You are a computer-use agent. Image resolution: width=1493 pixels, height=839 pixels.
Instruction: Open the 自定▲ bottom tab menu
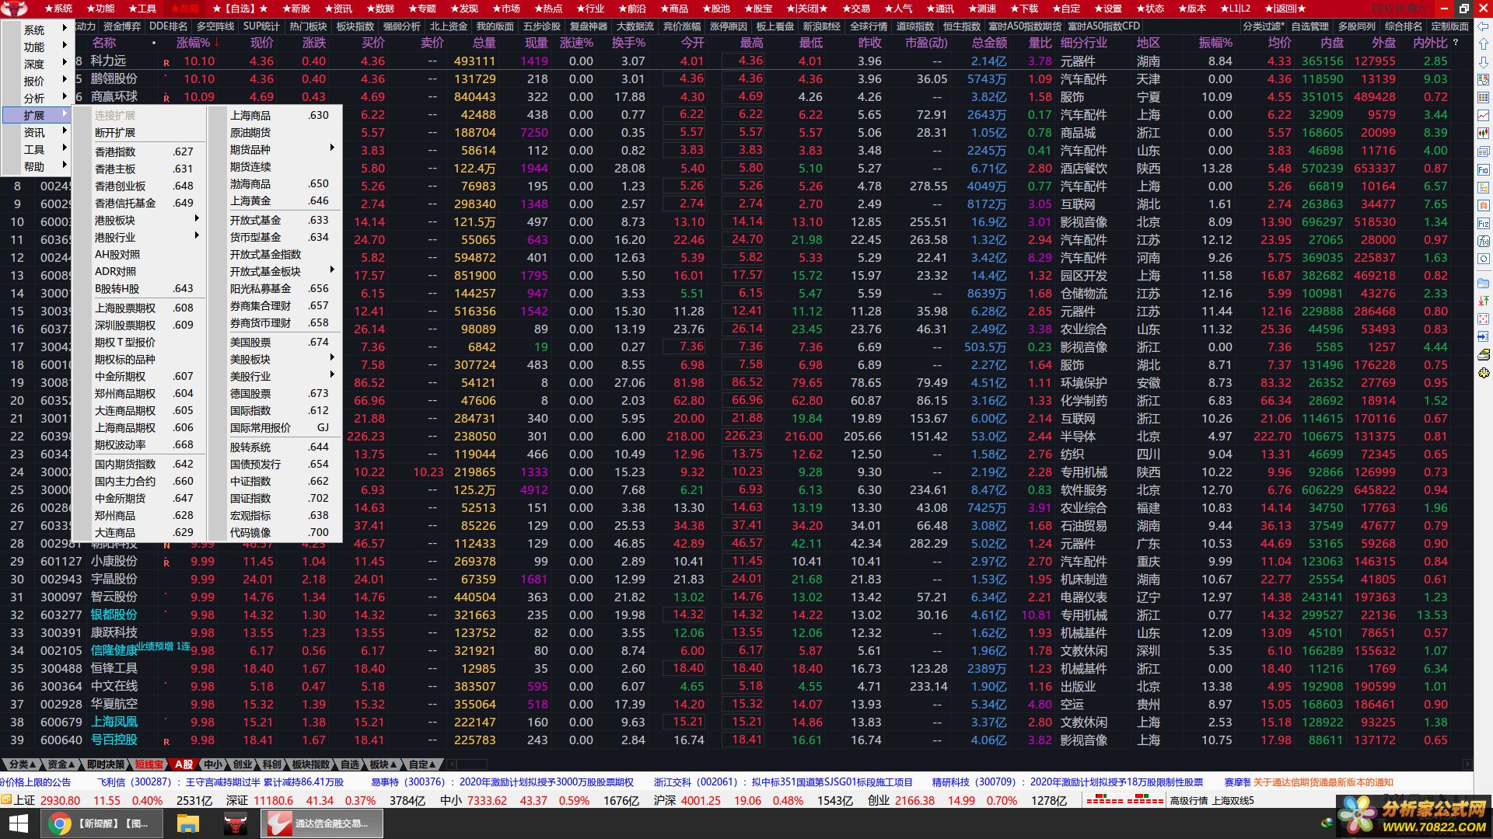pyautogui.click(x=423, y=764)
